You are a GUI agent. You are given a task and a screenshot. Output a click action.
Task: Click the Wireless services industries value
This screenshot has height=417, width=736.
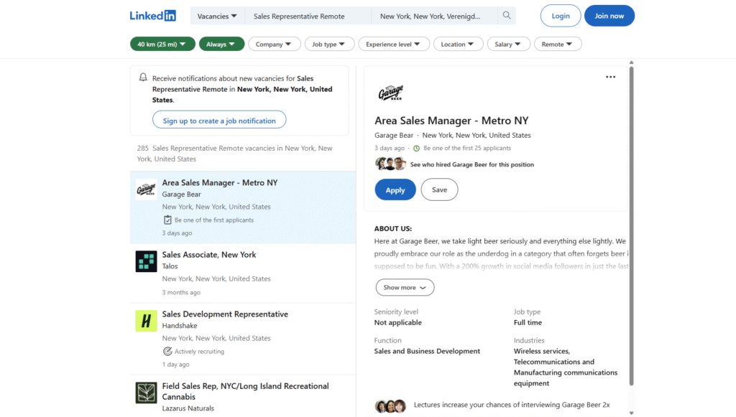tap(566, 367)
